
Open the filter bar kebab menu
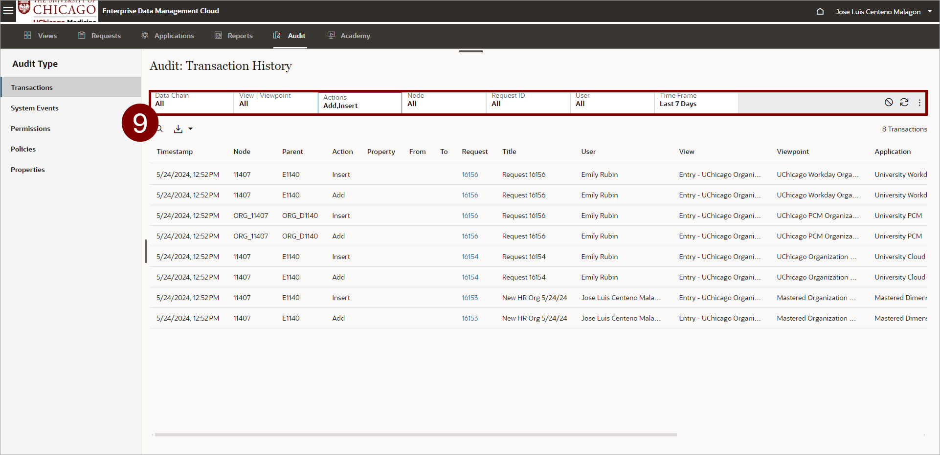(919, 103)
